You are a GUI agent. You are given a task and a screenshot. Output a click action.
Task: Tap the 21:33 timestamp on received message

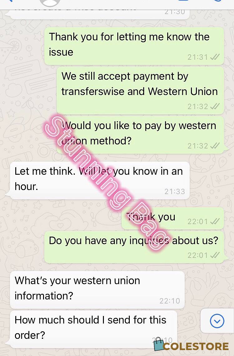tap(175, 192)
